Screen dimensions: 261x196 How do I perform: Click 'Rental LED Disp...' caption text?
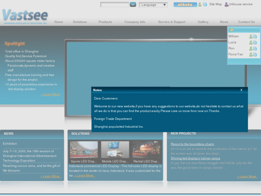(146, 161)
